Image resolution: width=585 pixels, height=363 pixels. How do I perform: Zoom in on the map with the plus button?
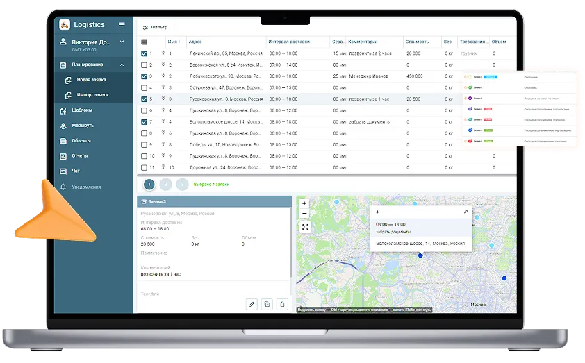[304, 203]
